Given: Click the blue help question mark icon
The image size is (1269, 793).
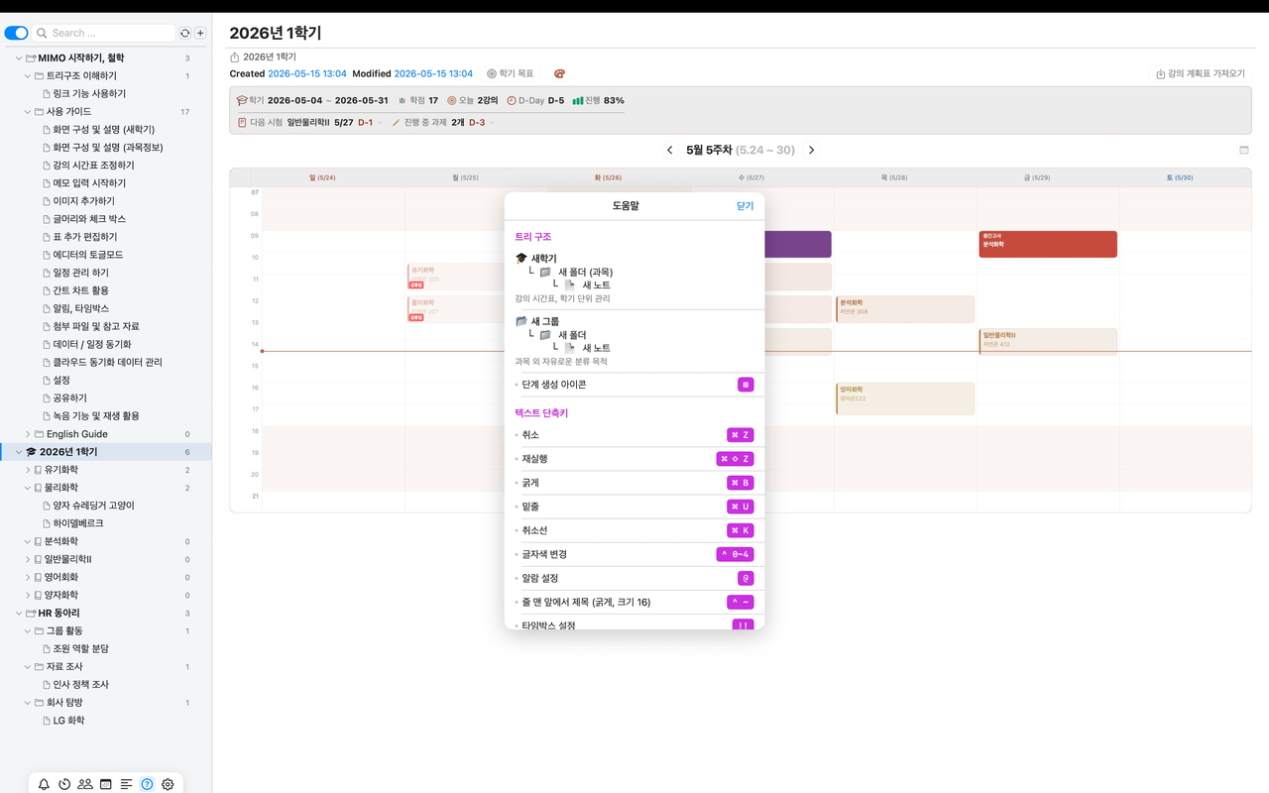Looking at the screenshot, I should [147, 784].
